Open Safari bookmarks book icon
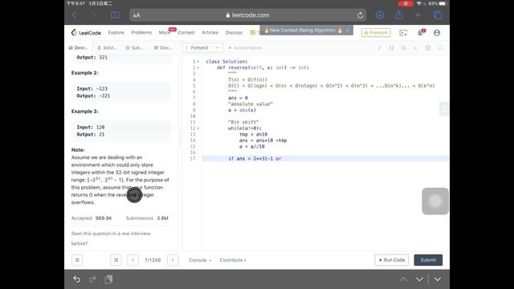 115,15
